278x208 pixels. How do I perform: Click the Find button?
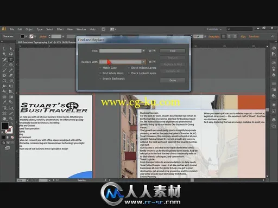pos(173,51)
